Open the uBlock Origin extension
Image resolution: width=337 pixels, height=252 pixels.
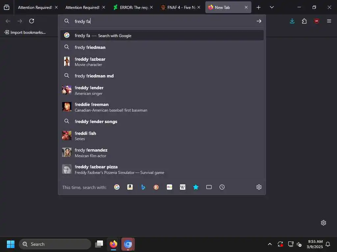coord(316,21)
